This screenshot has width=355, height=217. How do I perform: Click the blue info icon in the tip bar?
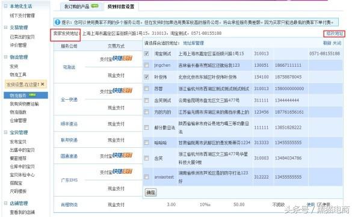pyautogui.click(x=58, y=22)
